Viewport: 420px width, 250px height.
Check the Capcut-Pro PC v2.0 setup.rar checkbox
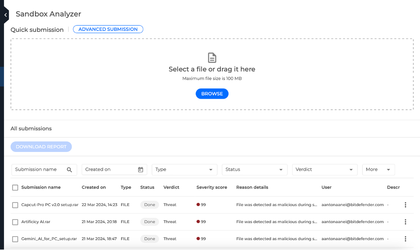coord(15,205)
